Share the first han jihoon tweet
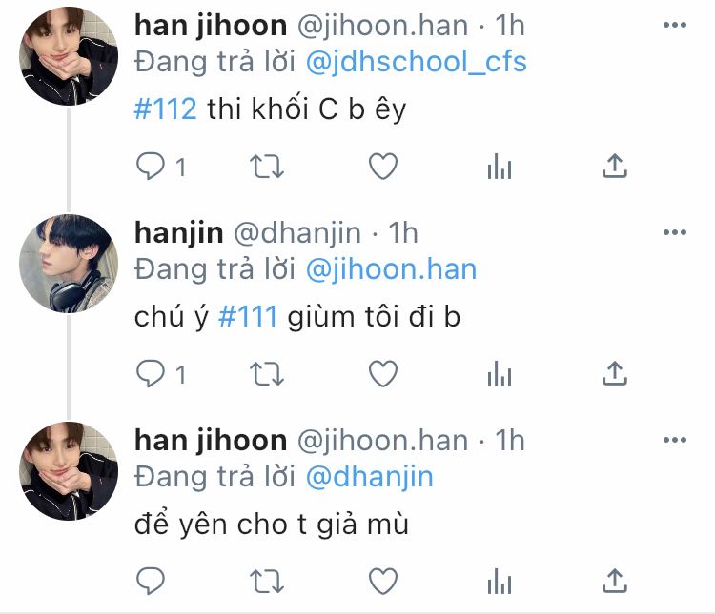The image size is (715, 614). pyautogui.click(x=615, y=166)
